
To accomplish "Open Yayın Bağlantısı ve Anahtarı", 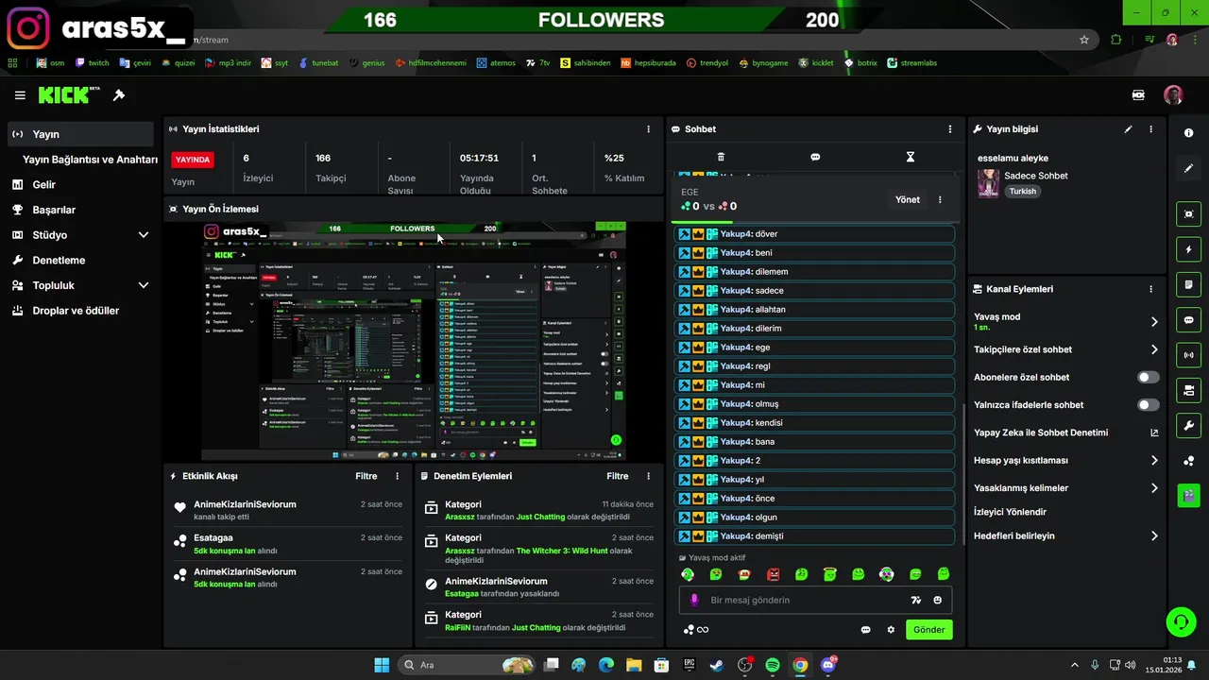I will pos(89,160).
